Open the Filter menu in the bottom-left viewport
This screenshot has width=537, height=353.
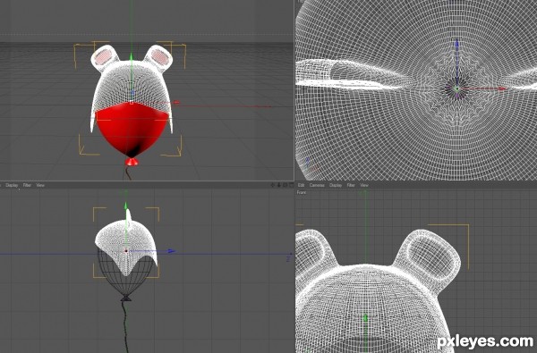pyautogui.click(x=27, y=185)
